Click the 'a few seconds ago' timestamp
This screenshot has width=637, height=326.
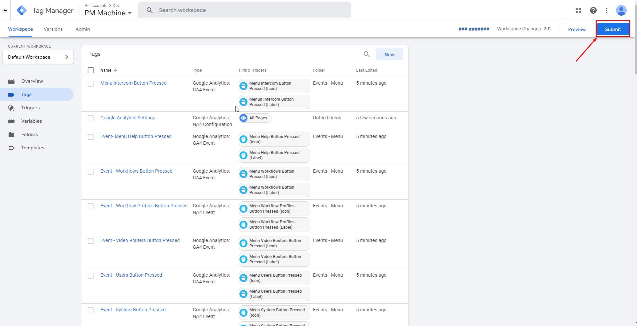click(376, 118)
